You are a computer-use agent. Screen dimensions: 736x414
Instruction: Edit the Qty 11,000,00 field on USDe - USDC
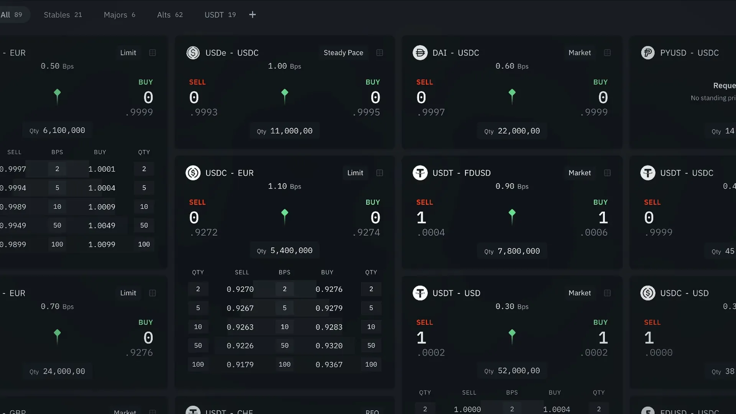(x=284, y=131)
